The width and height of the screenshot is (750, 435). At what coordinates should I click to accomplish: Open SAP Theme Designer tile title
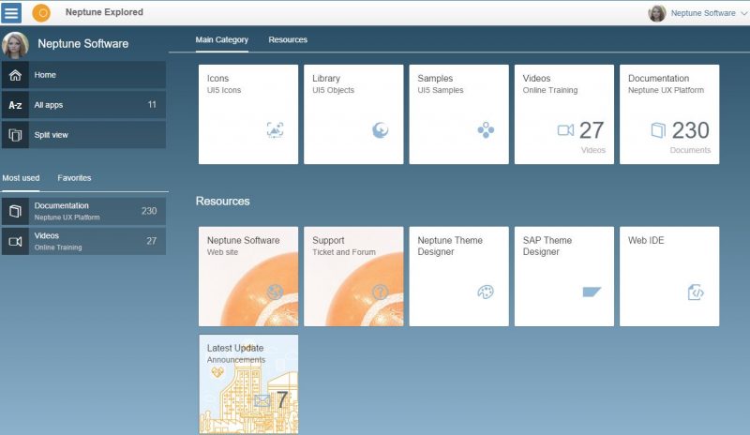(x=547, y=246)
